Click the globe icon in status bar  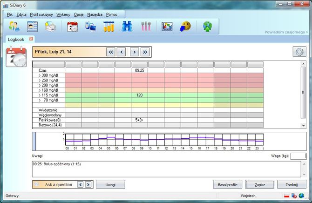(x=301, y=196)
